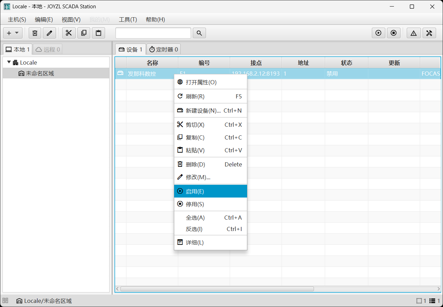Click the 更新 column header

394,63
